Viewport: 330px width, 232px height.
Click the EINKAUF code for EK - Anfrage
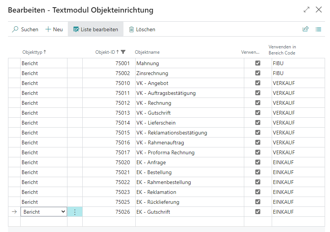pos(283,162)
